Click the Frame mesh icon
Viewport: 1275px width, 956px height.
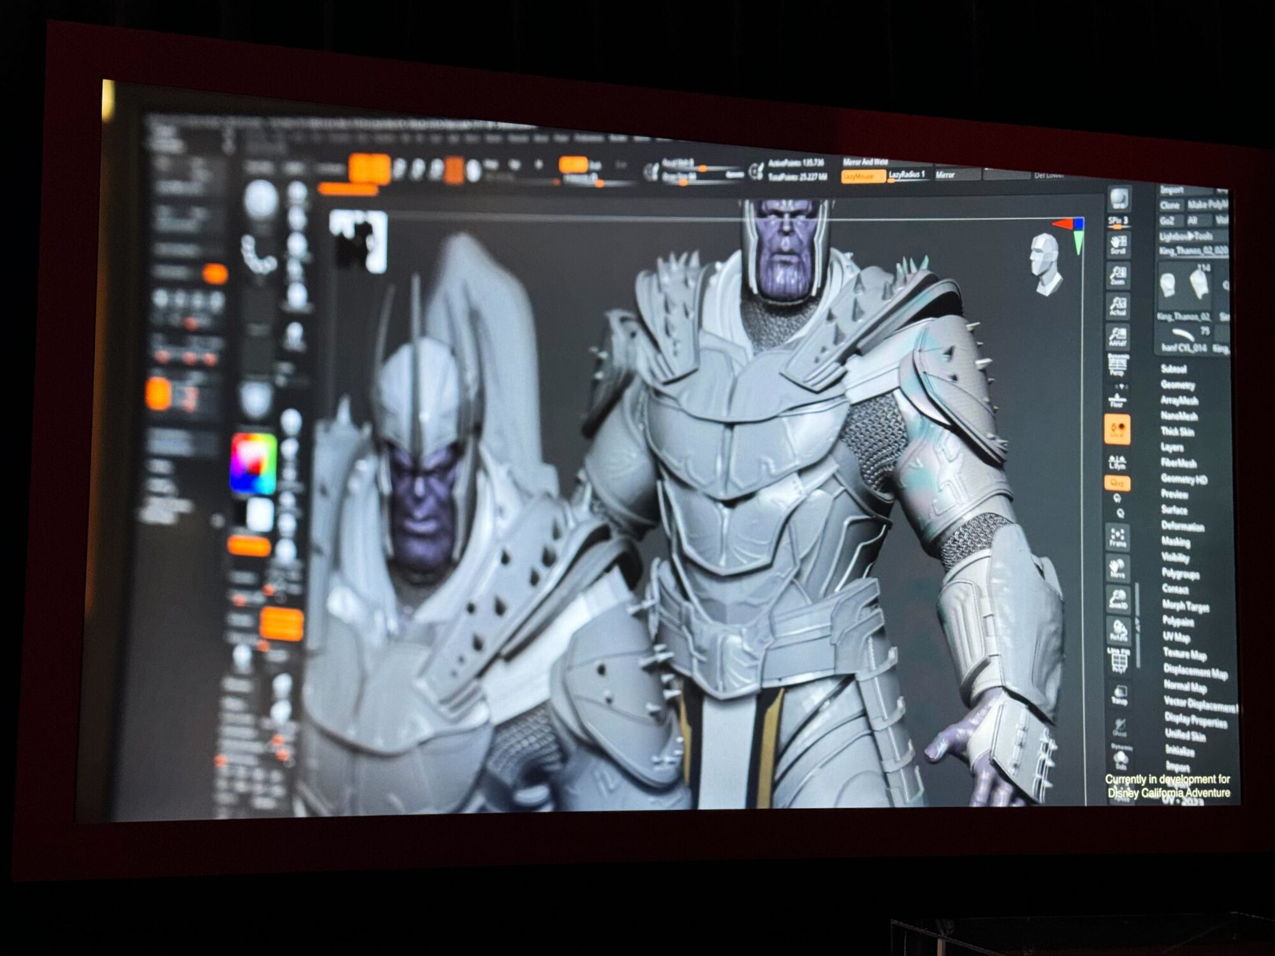coord(1118,537)
